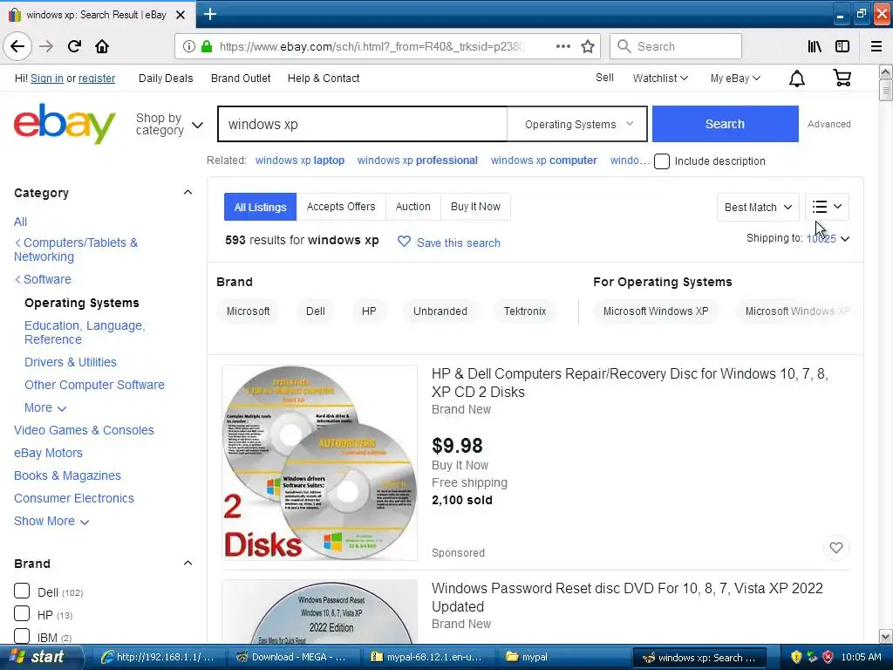Screen dimensions: 893x670
Task: Open the page actions three-dot menu
Action: click(x=562, y=46)
